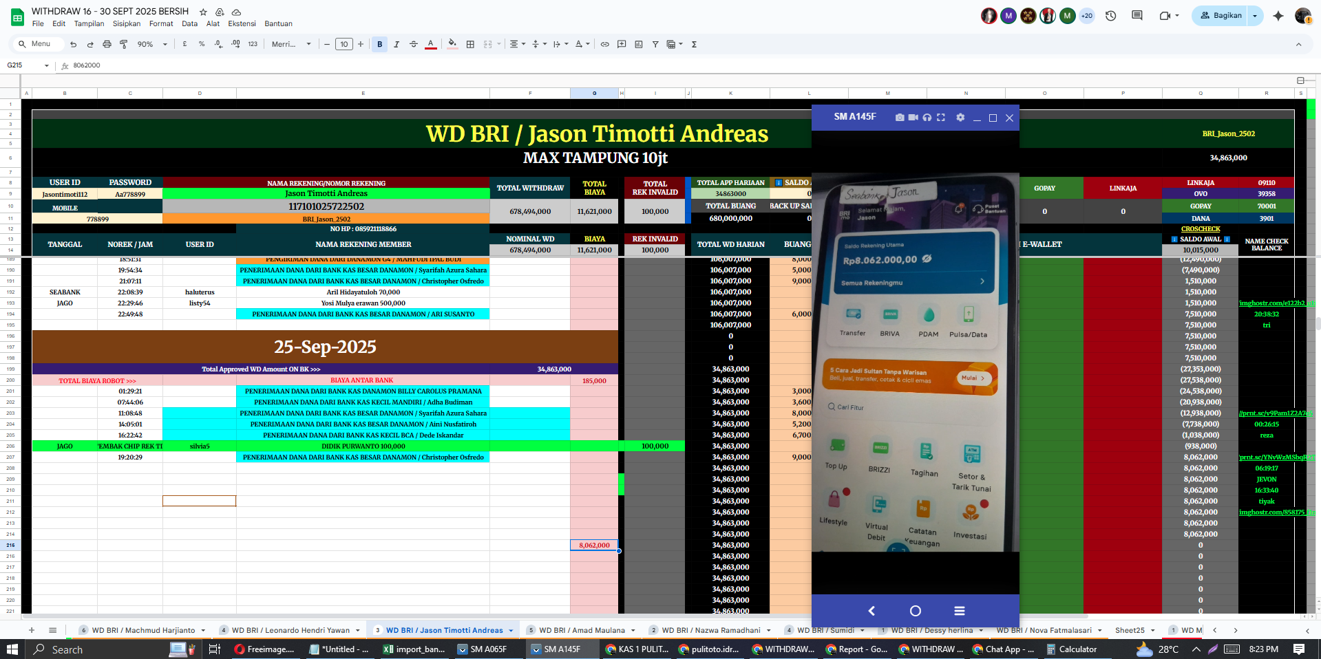Toggle bold formatting
Image resolution: width=1321 pixels, height=659 pixels.
[379, 44]
